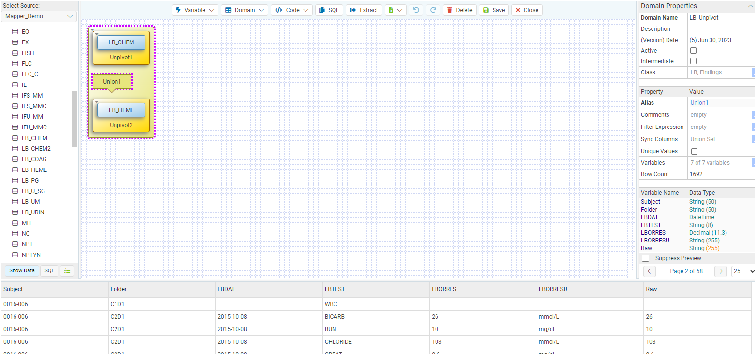Open the Code dropdown menu
The image size is (755, 354).
point(291,10)
